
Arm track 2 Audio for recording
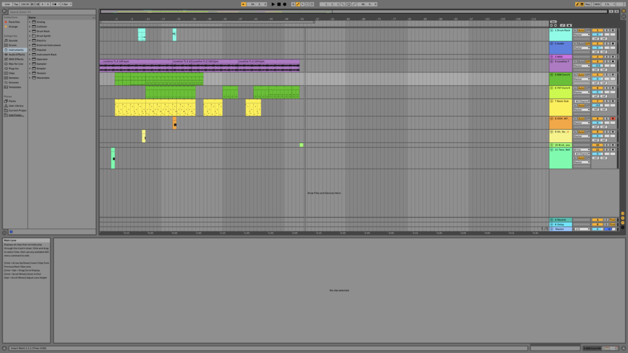coord(613,44)
